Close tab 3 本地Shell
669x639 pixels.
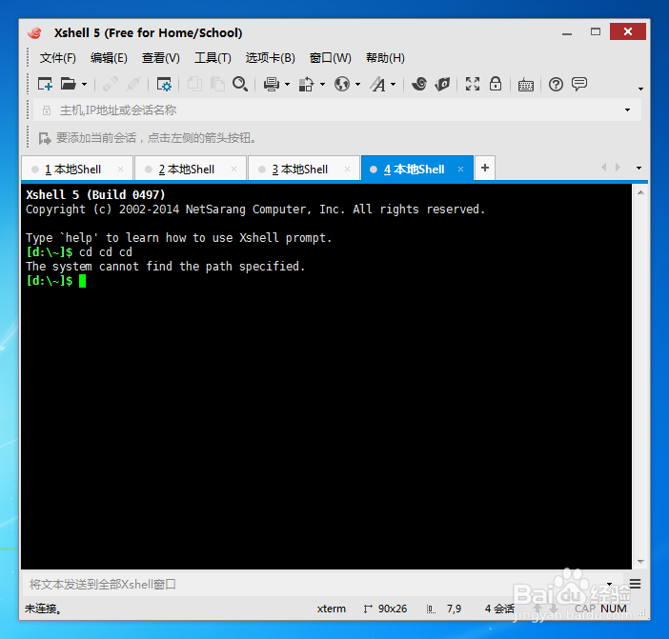point(347,170)
